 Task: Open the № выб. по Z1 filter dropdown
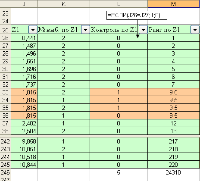(x=85, y=30)
